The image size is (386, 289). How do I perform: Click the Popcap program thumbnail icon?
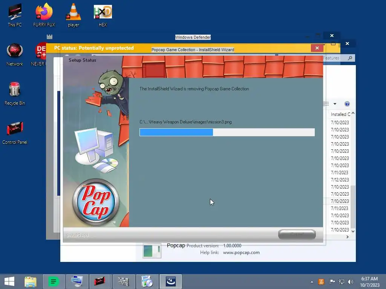click(x=152, y=251)
